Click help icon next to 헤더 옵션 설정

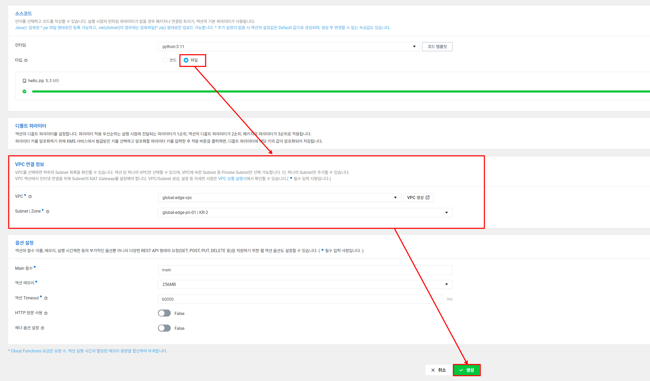coord(43,328)
